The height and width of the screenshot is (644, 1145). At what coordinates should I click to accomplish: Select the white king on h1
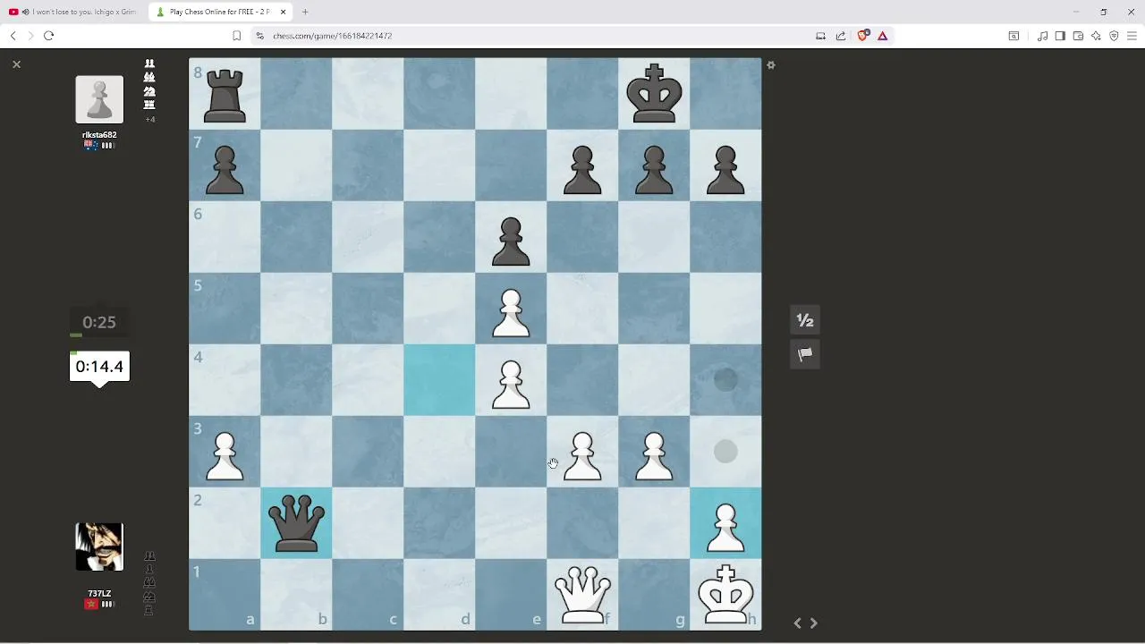click(725, 595)
